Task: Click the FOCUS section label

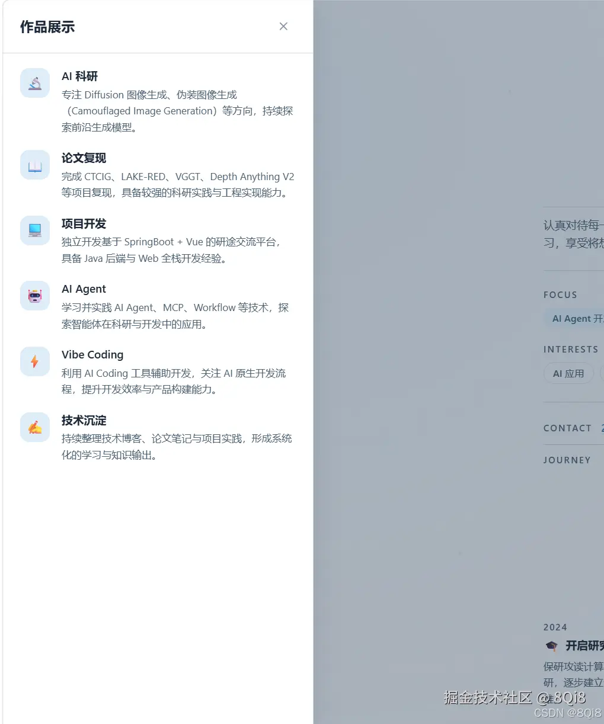Action: pos(560,295)
